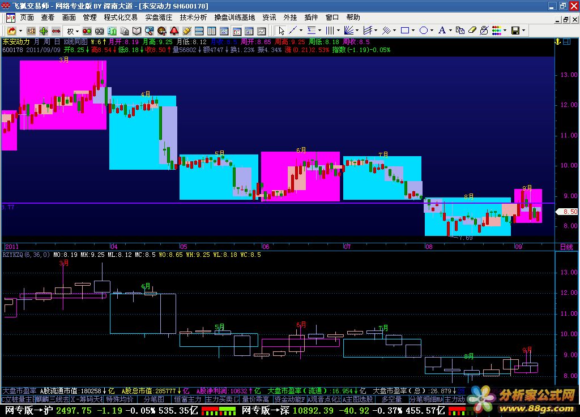Click the red horizontal double-arrow icon
580x417 pixels.
click(56, 31)
